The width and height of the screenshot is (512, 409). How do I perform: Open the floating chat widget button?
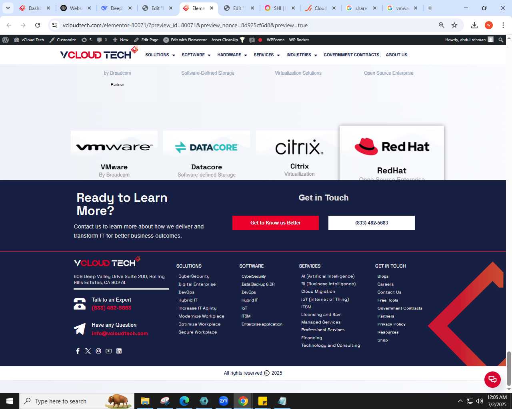492,379
